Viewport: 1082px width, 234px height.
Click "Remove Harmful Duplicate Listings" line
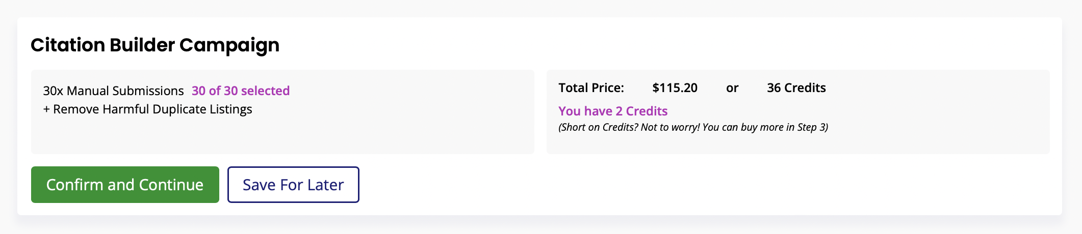(152, 109)
